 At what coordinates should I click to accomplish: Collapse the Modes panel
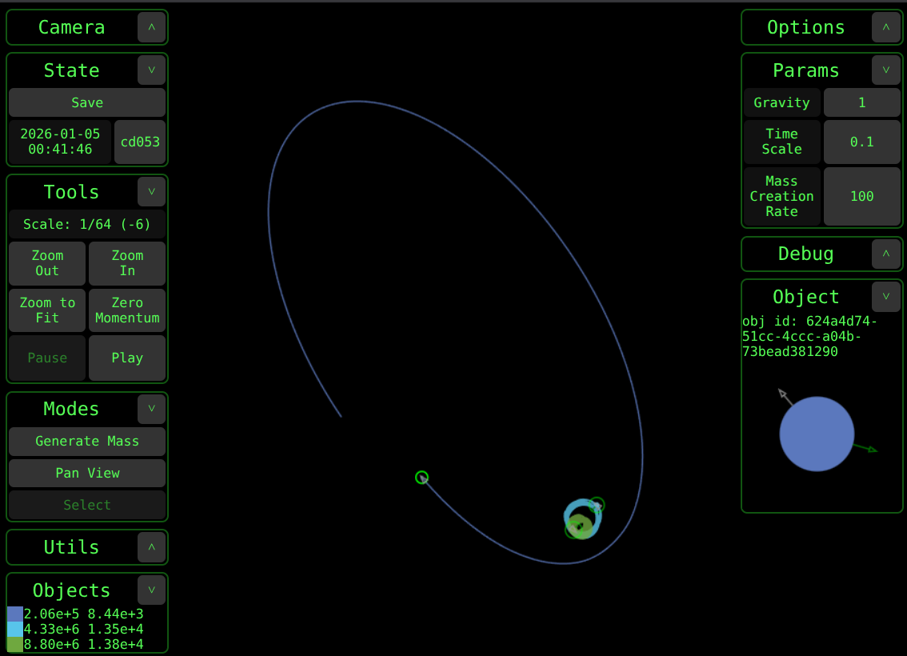click(x=151, y=409)
